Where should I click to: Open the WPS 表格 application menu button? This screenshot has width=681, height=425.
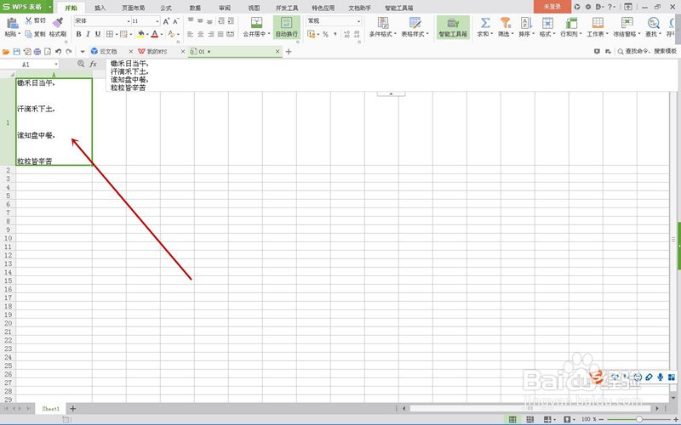click(x=26, y=7)
